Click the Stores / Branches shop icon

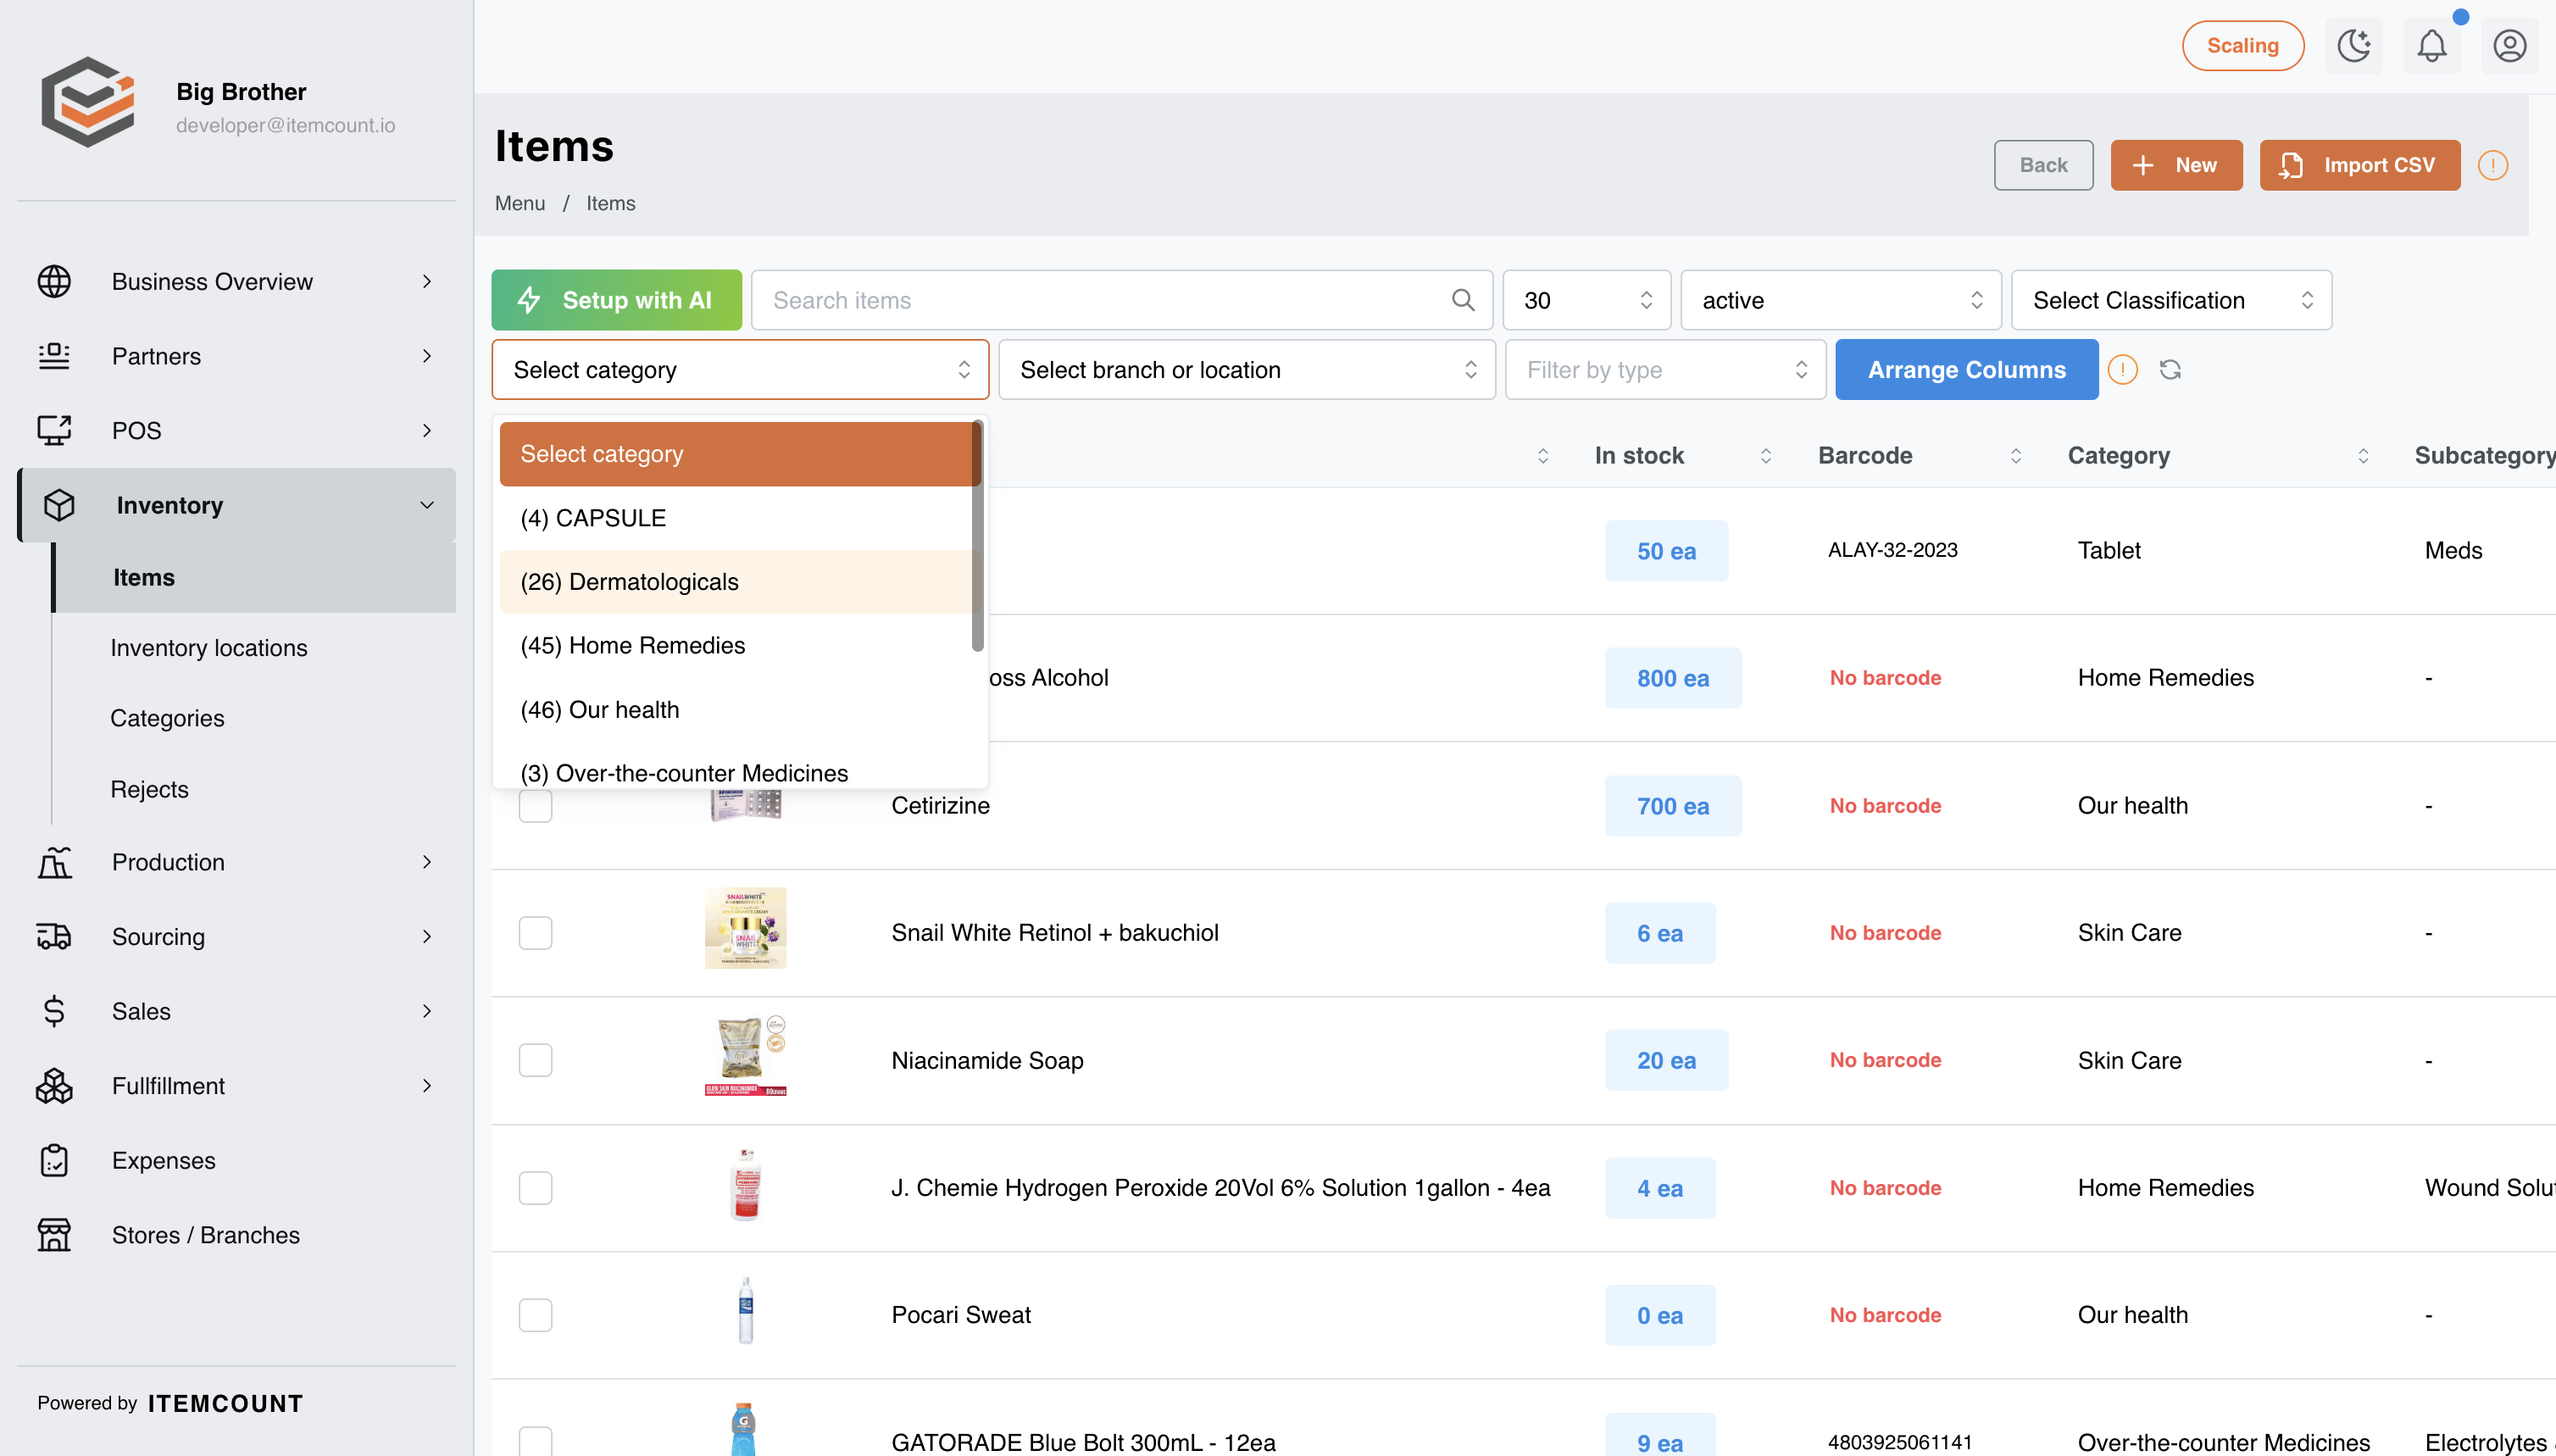pyautogui.click(x=54, y=1235)
